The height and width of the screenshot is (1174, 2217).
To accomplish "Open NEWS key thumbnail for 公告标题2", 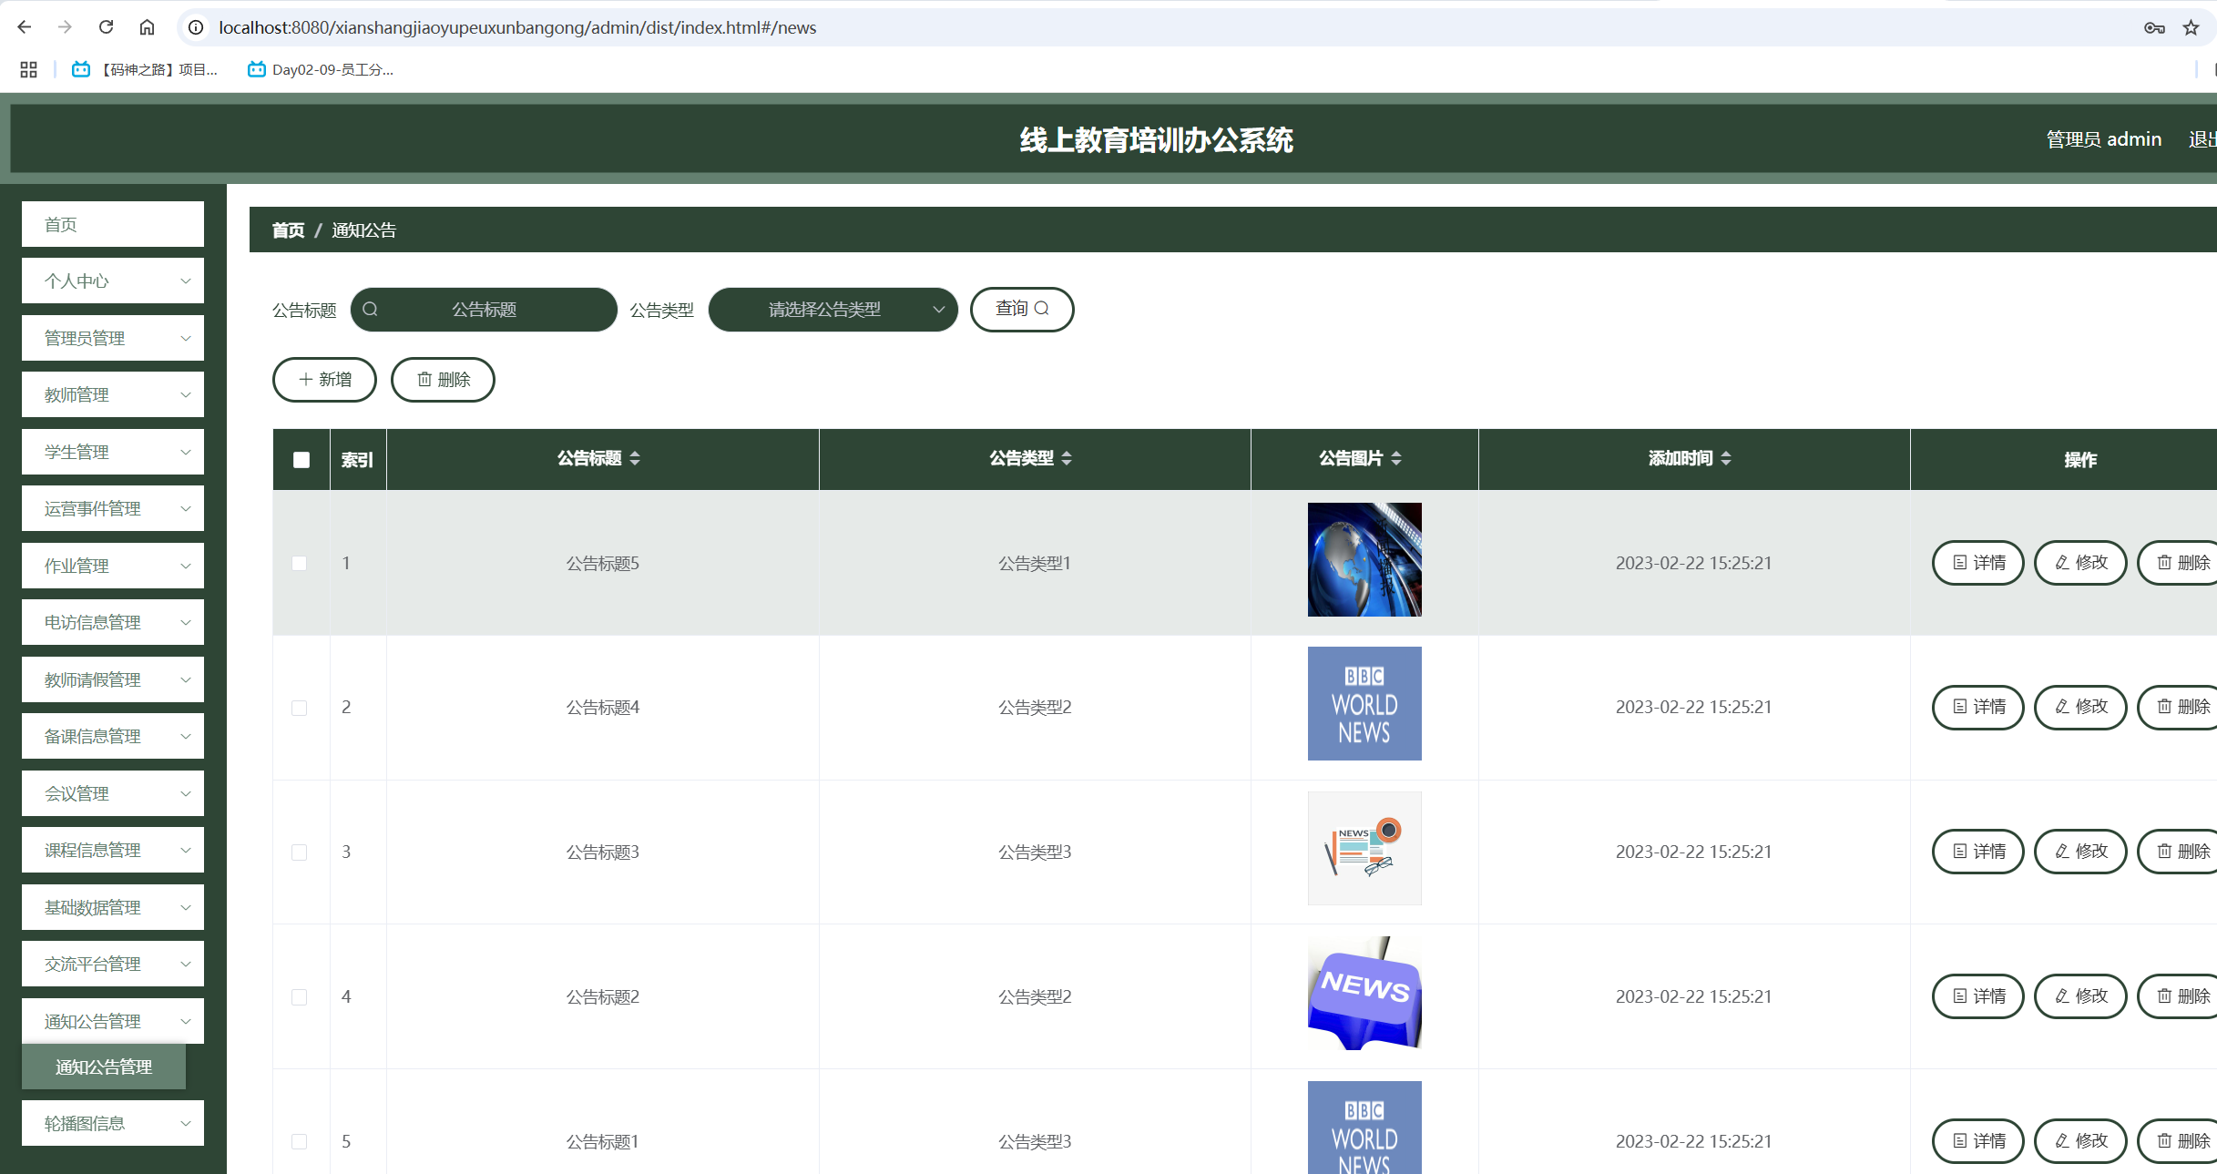I will click(1364, 993).
